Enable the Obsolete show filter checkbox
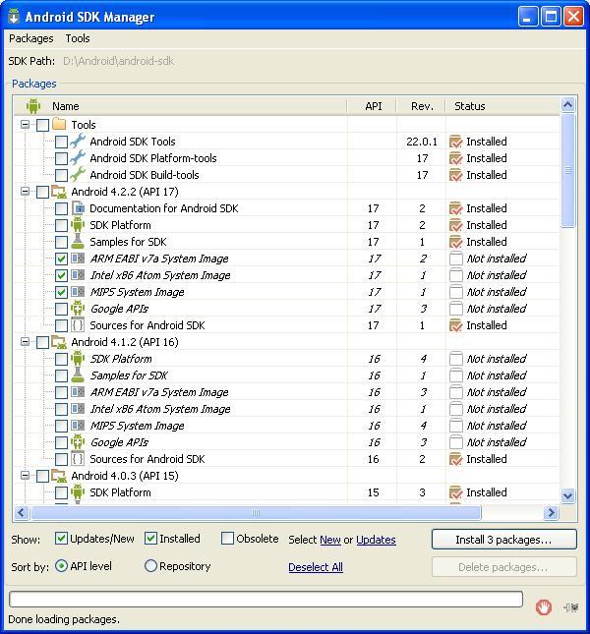Viewport: 590px width, 634px height. point(227,539)
